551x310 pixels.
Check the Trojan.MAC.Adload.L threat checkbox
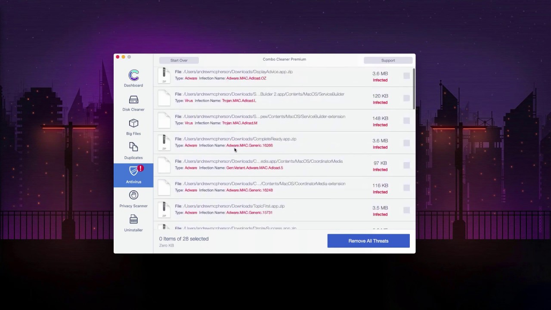pyautogui.click(x=406, y=98)
